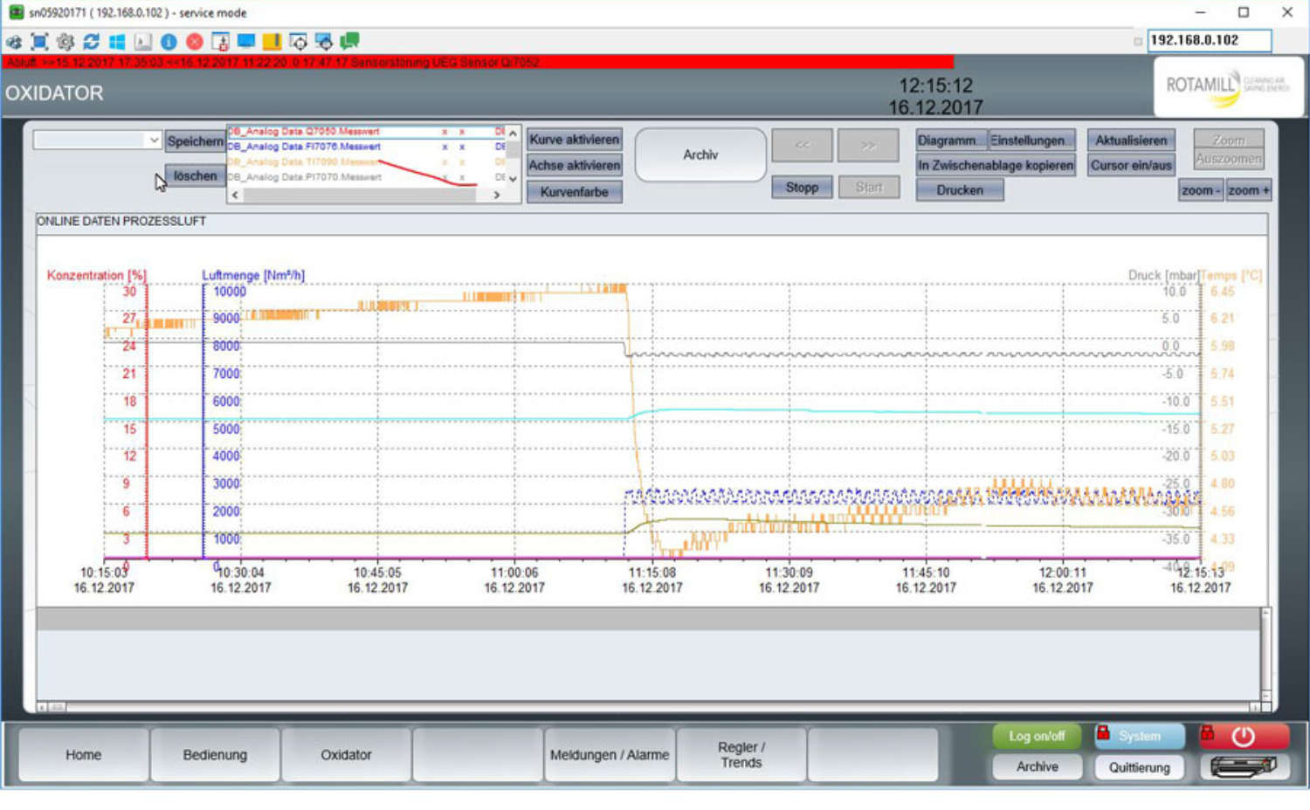Click the Windows logo toolbar icon
This screenshot has width=1310, height=810.
pos(117,41)
